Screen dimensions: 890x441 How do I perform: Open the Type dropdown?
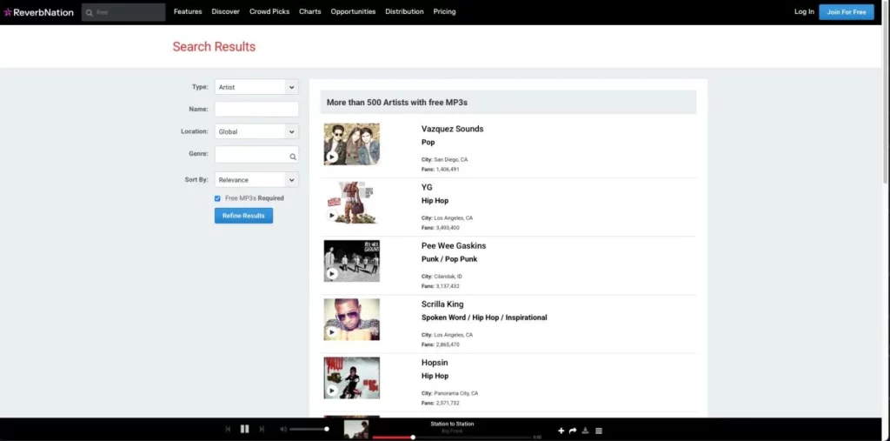[x=256, y=87]
